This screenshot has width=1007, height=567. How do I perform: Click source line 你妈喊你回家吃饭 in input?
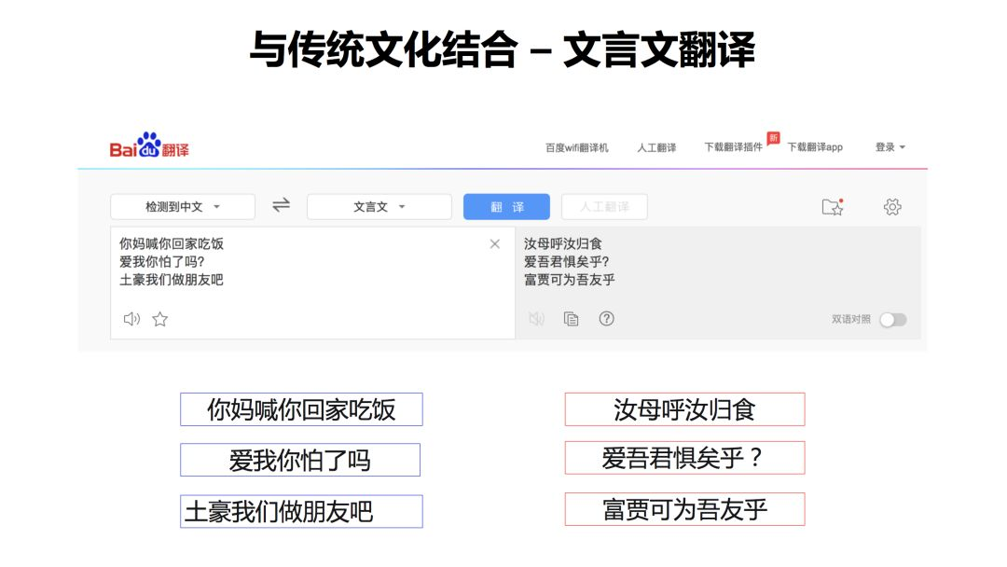tap(172, 244)
